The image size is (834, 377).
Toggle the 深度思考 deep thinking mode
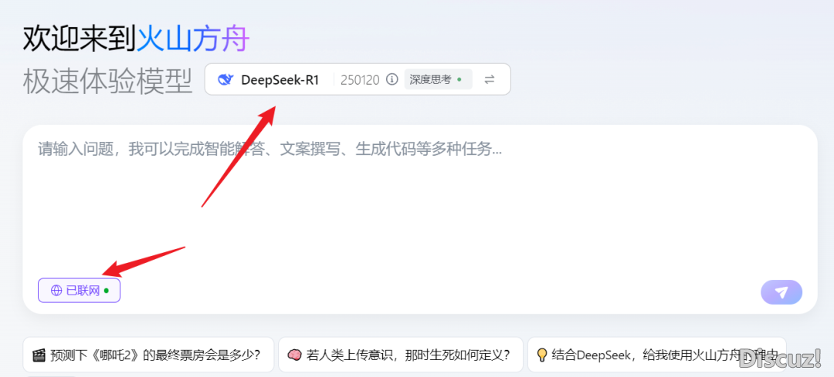click(437, 79)
